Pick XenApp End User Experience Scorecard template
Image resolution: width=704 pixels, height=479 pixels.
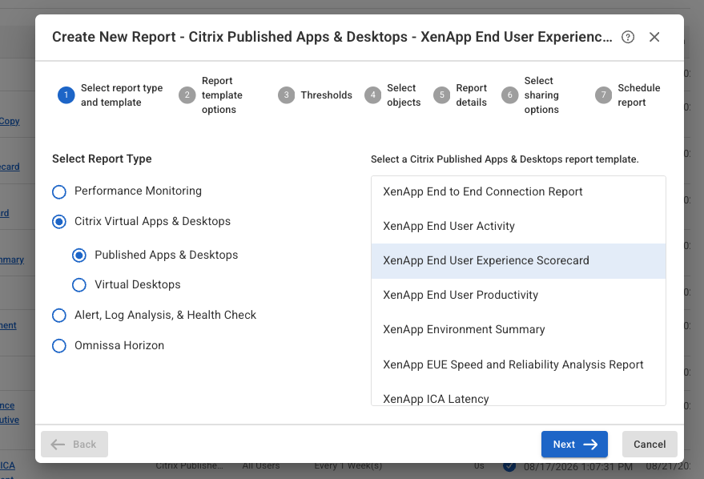click(518, 261)
